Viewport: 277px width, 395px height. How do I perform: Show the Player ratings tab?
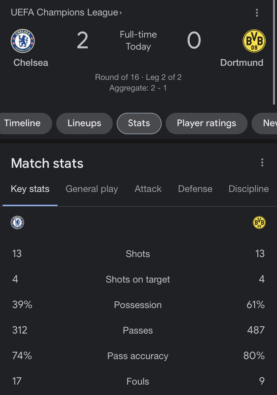[x=206, y=123]
